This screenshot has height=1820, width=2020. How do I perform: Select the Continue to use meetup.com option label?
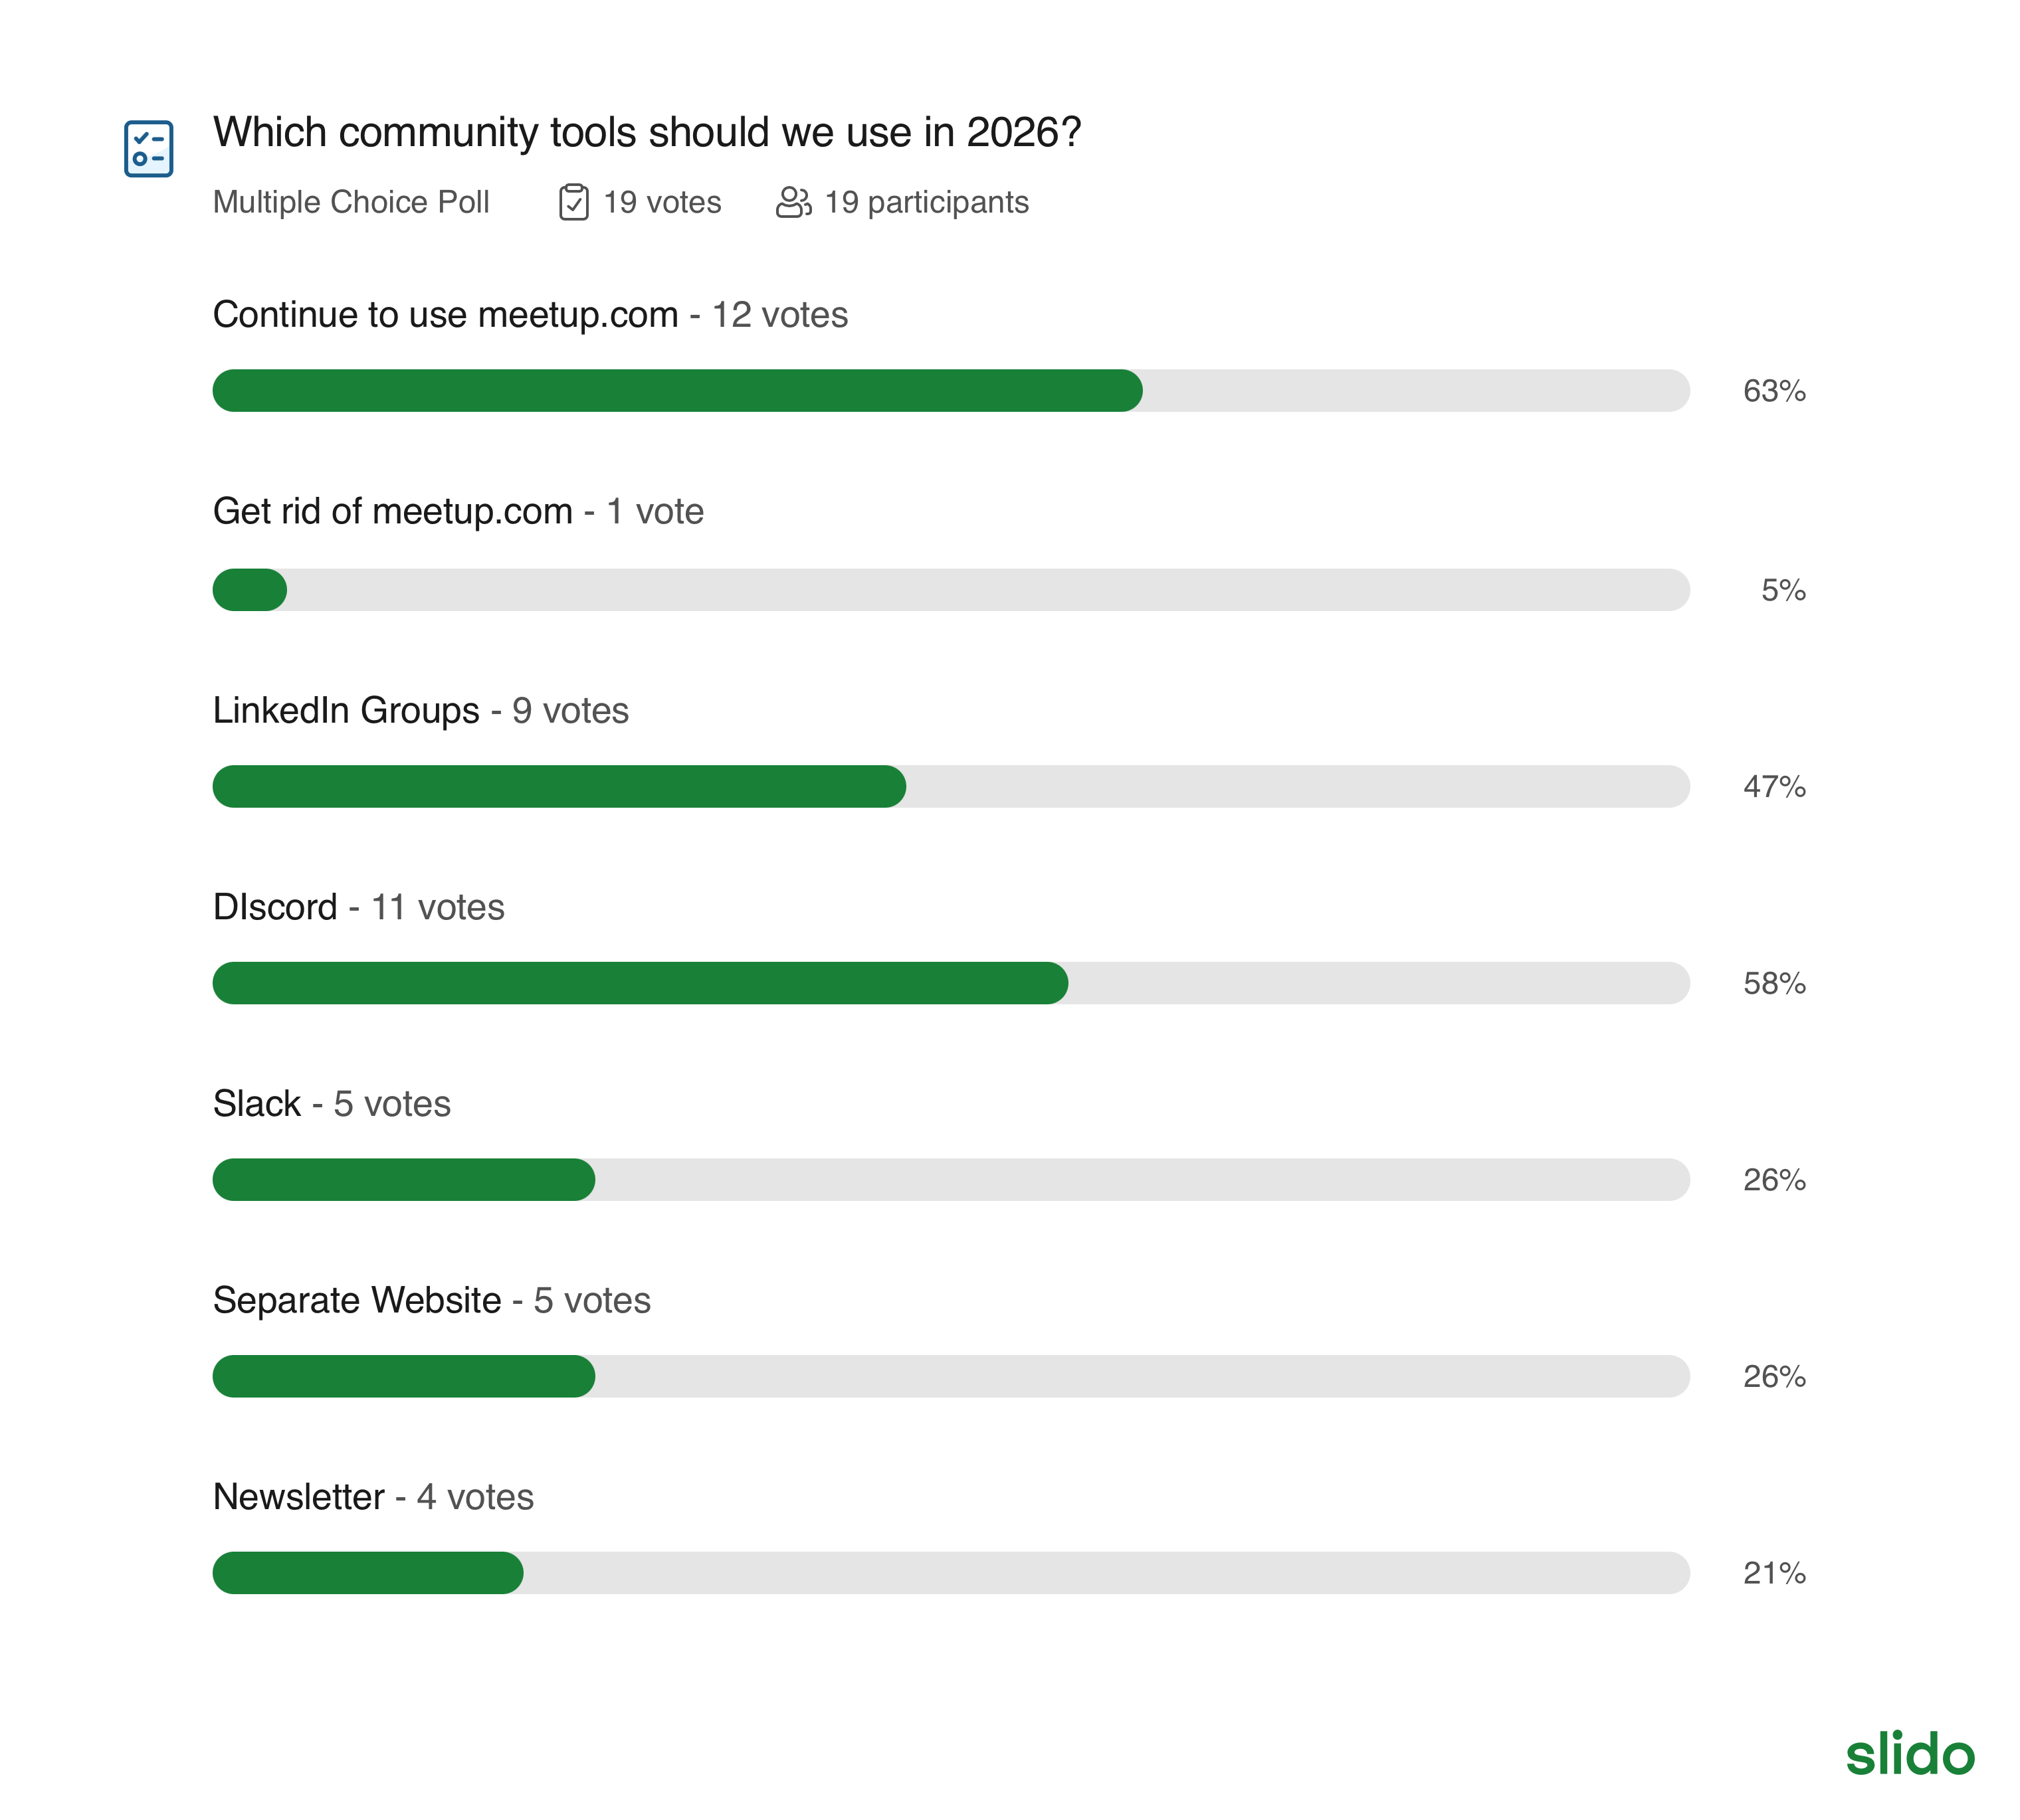(445, 315)
